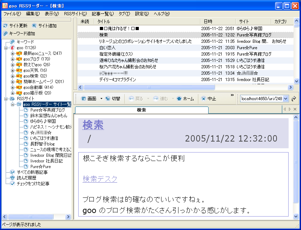Click the RSSサイト folder icon

click(x=12, y=99)
